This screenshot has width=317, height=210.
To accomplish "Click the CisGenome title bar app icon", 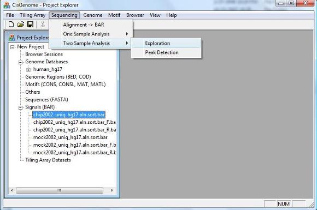I will [x=7, y=5].
